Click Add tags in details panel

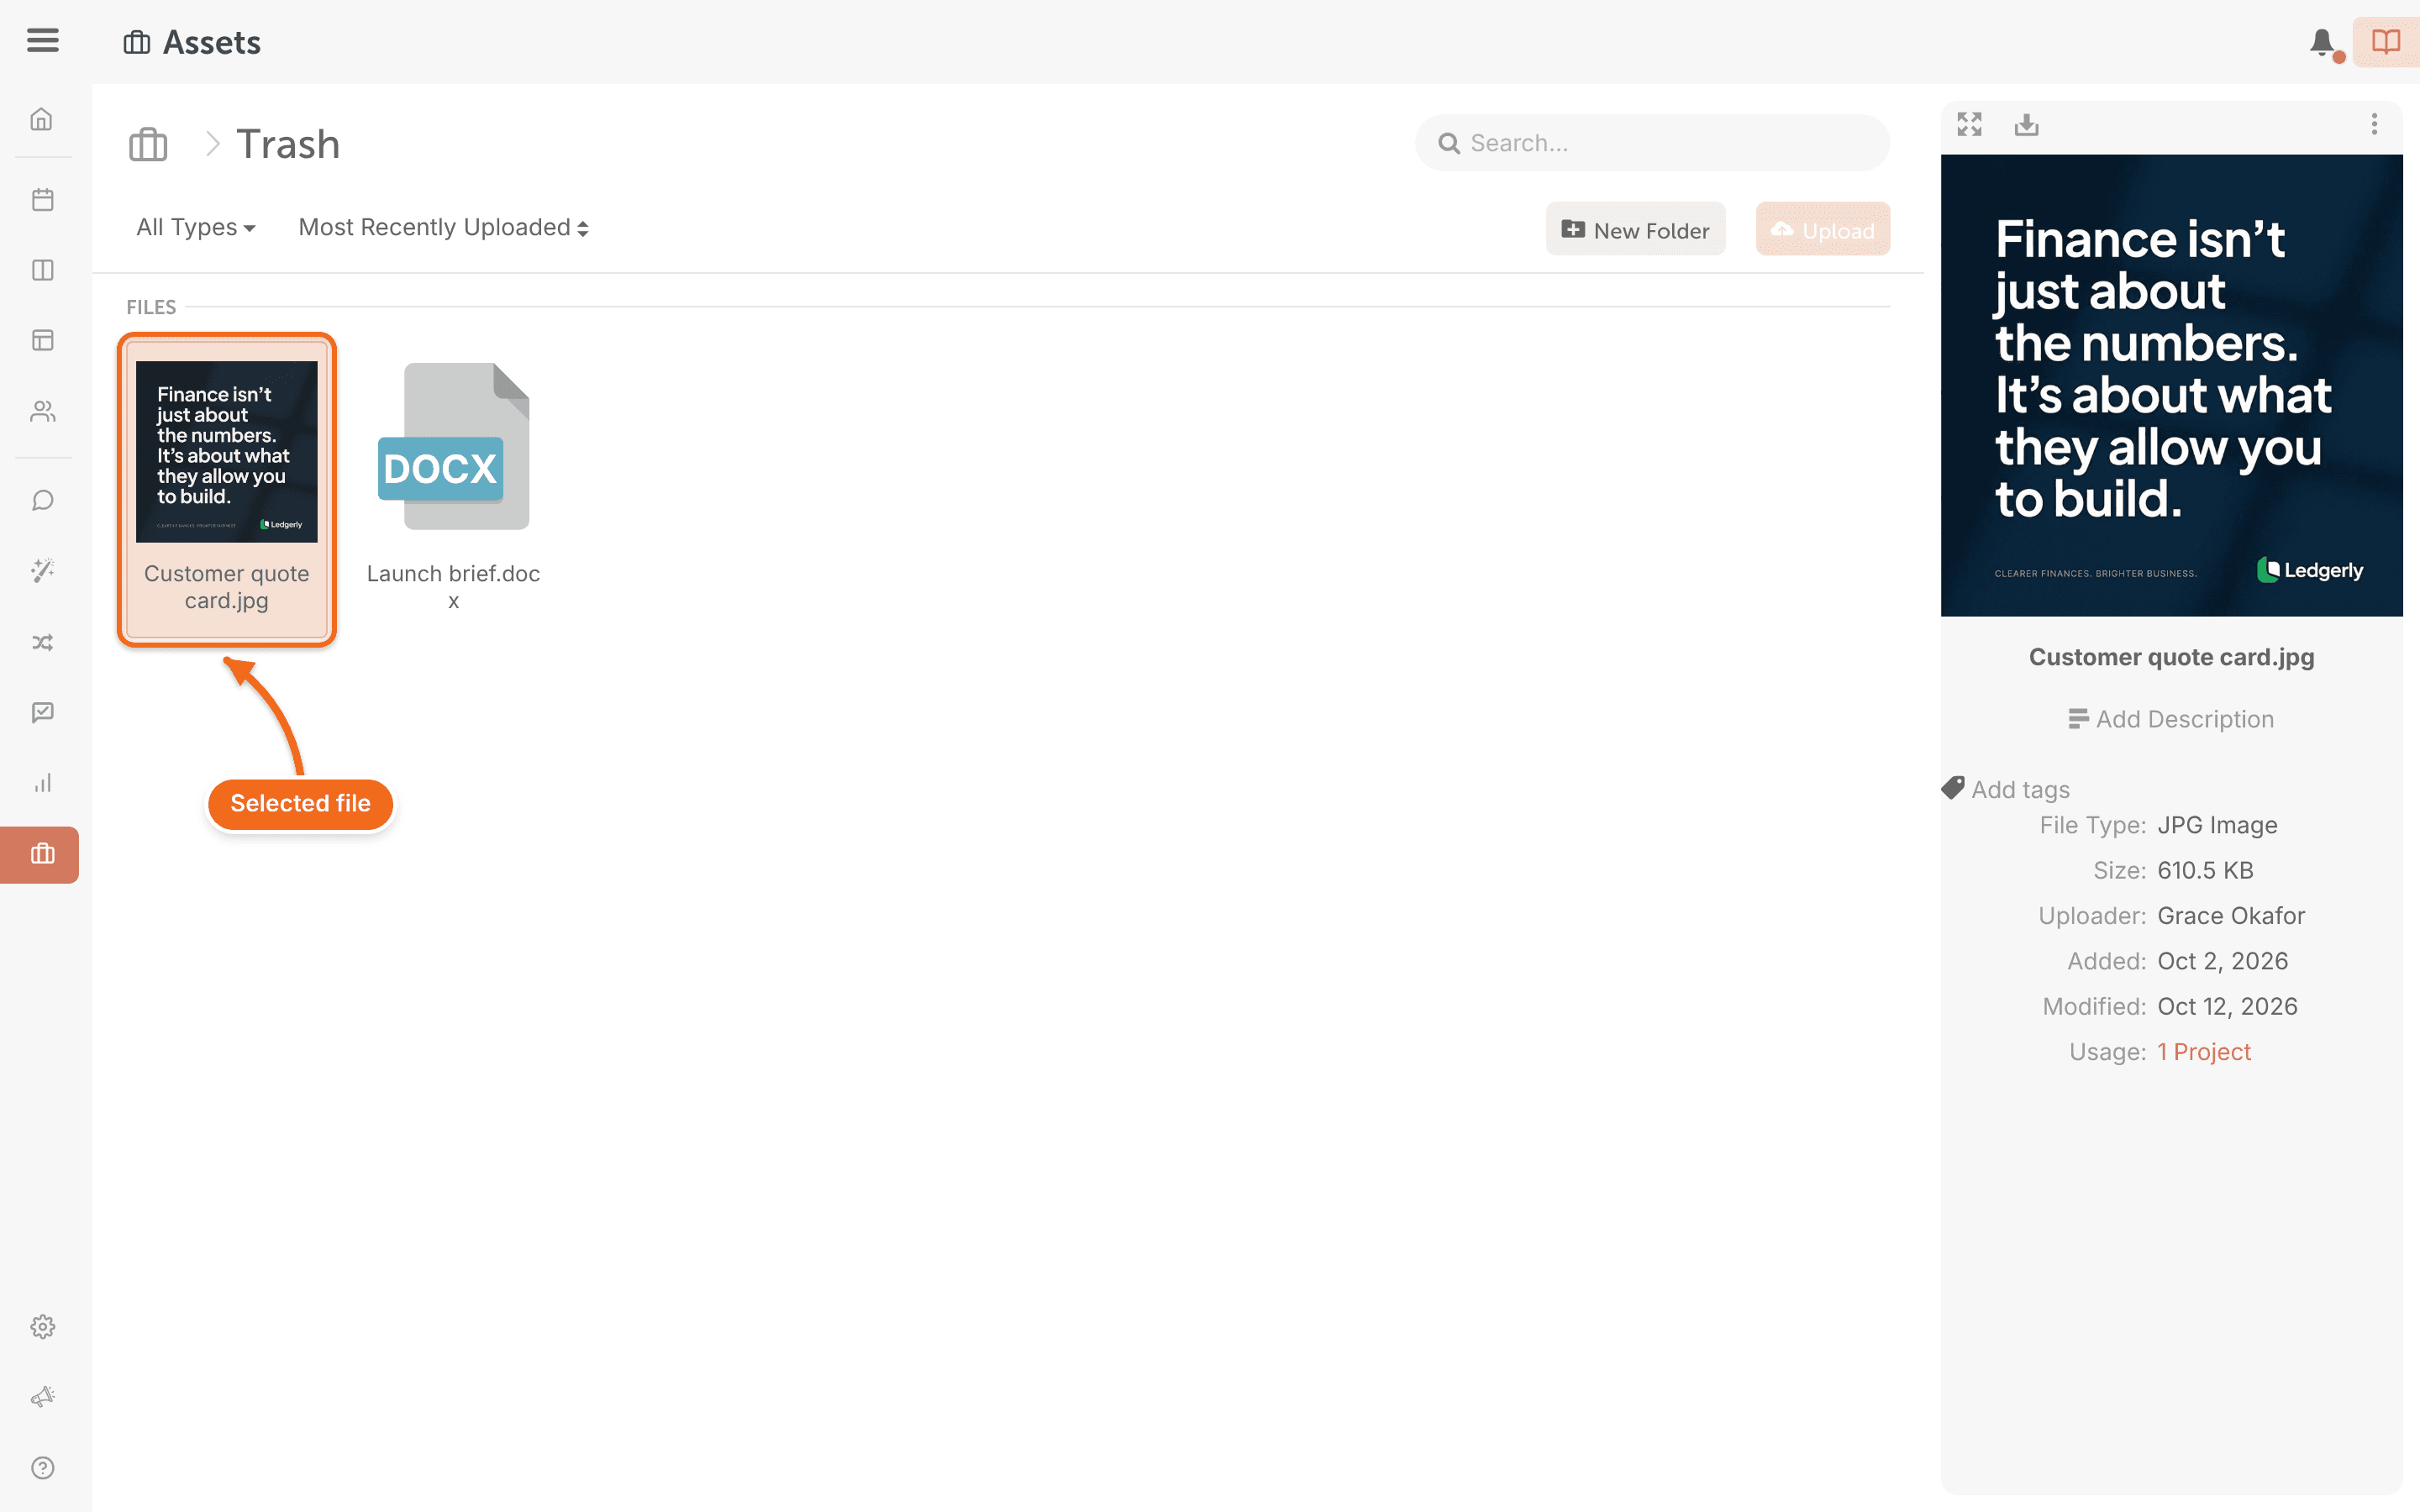pos(2006,789)
